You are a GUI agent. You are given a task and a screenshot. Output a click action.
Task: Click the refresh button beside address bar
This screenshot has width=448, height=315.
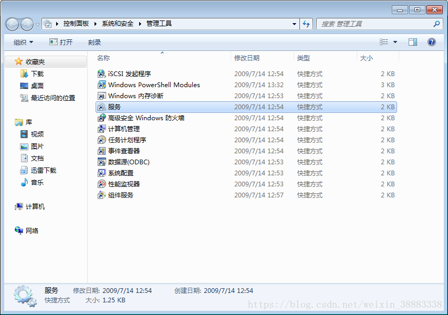click(306, 24)
